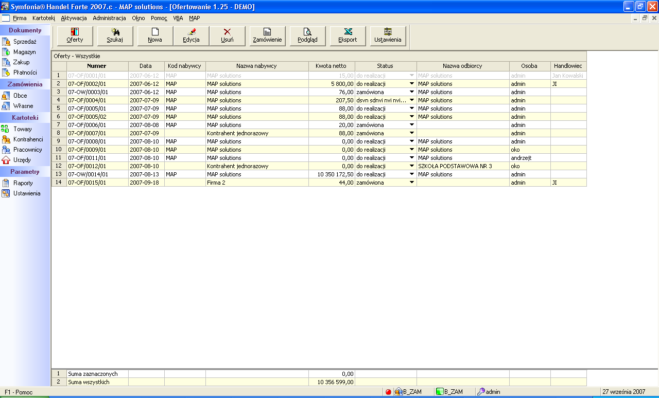659x398 pixels.
Task: Click the date 27 września 2007
Action: tap(623, 392)
